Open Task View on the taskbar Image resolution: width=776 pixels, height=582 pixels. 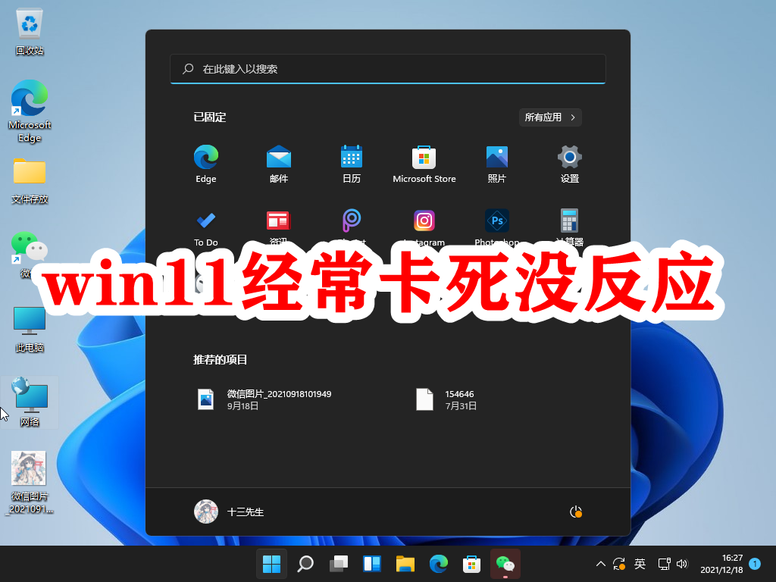(339, 564)
